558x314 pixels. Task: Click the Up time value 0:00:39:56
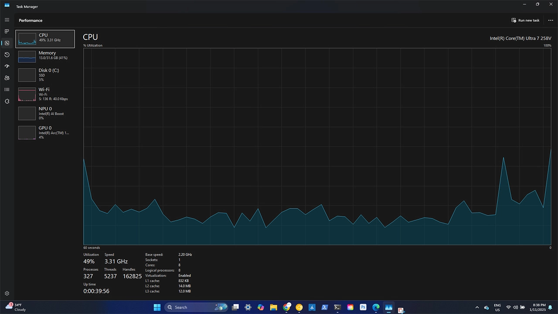(96, 291)
